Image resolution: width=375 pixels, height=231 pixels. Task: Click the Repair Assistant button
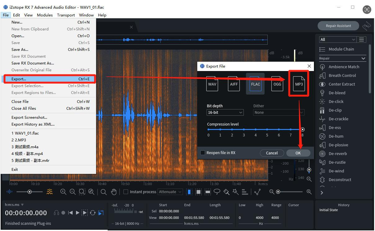pos(338,26)
